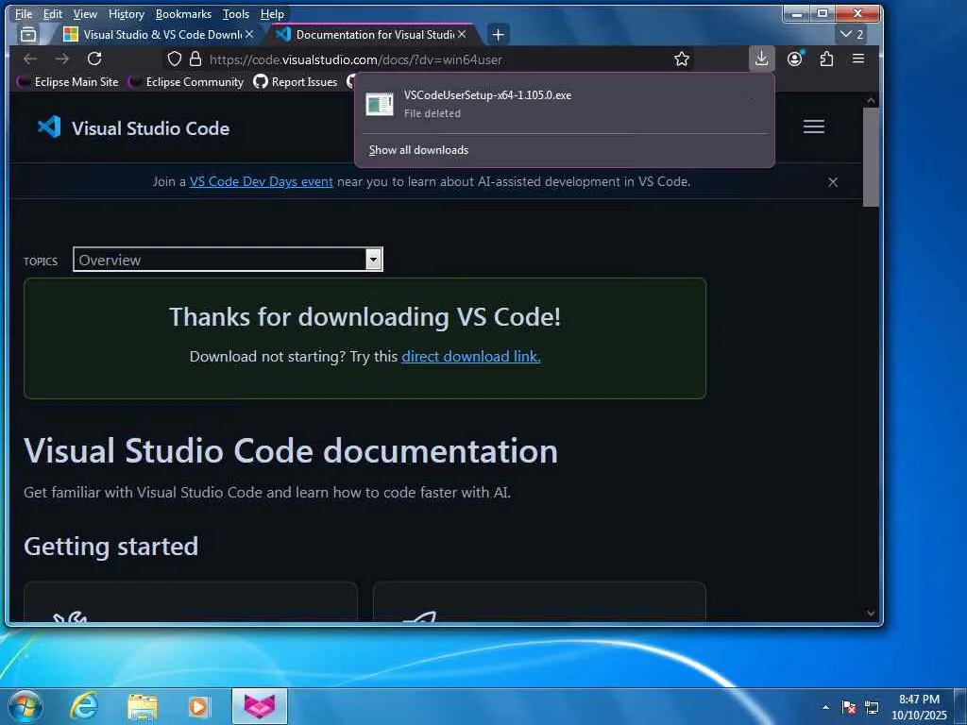The image size is (967, 725).
Task: Click Show all downloads
Action: click(418, 150)
